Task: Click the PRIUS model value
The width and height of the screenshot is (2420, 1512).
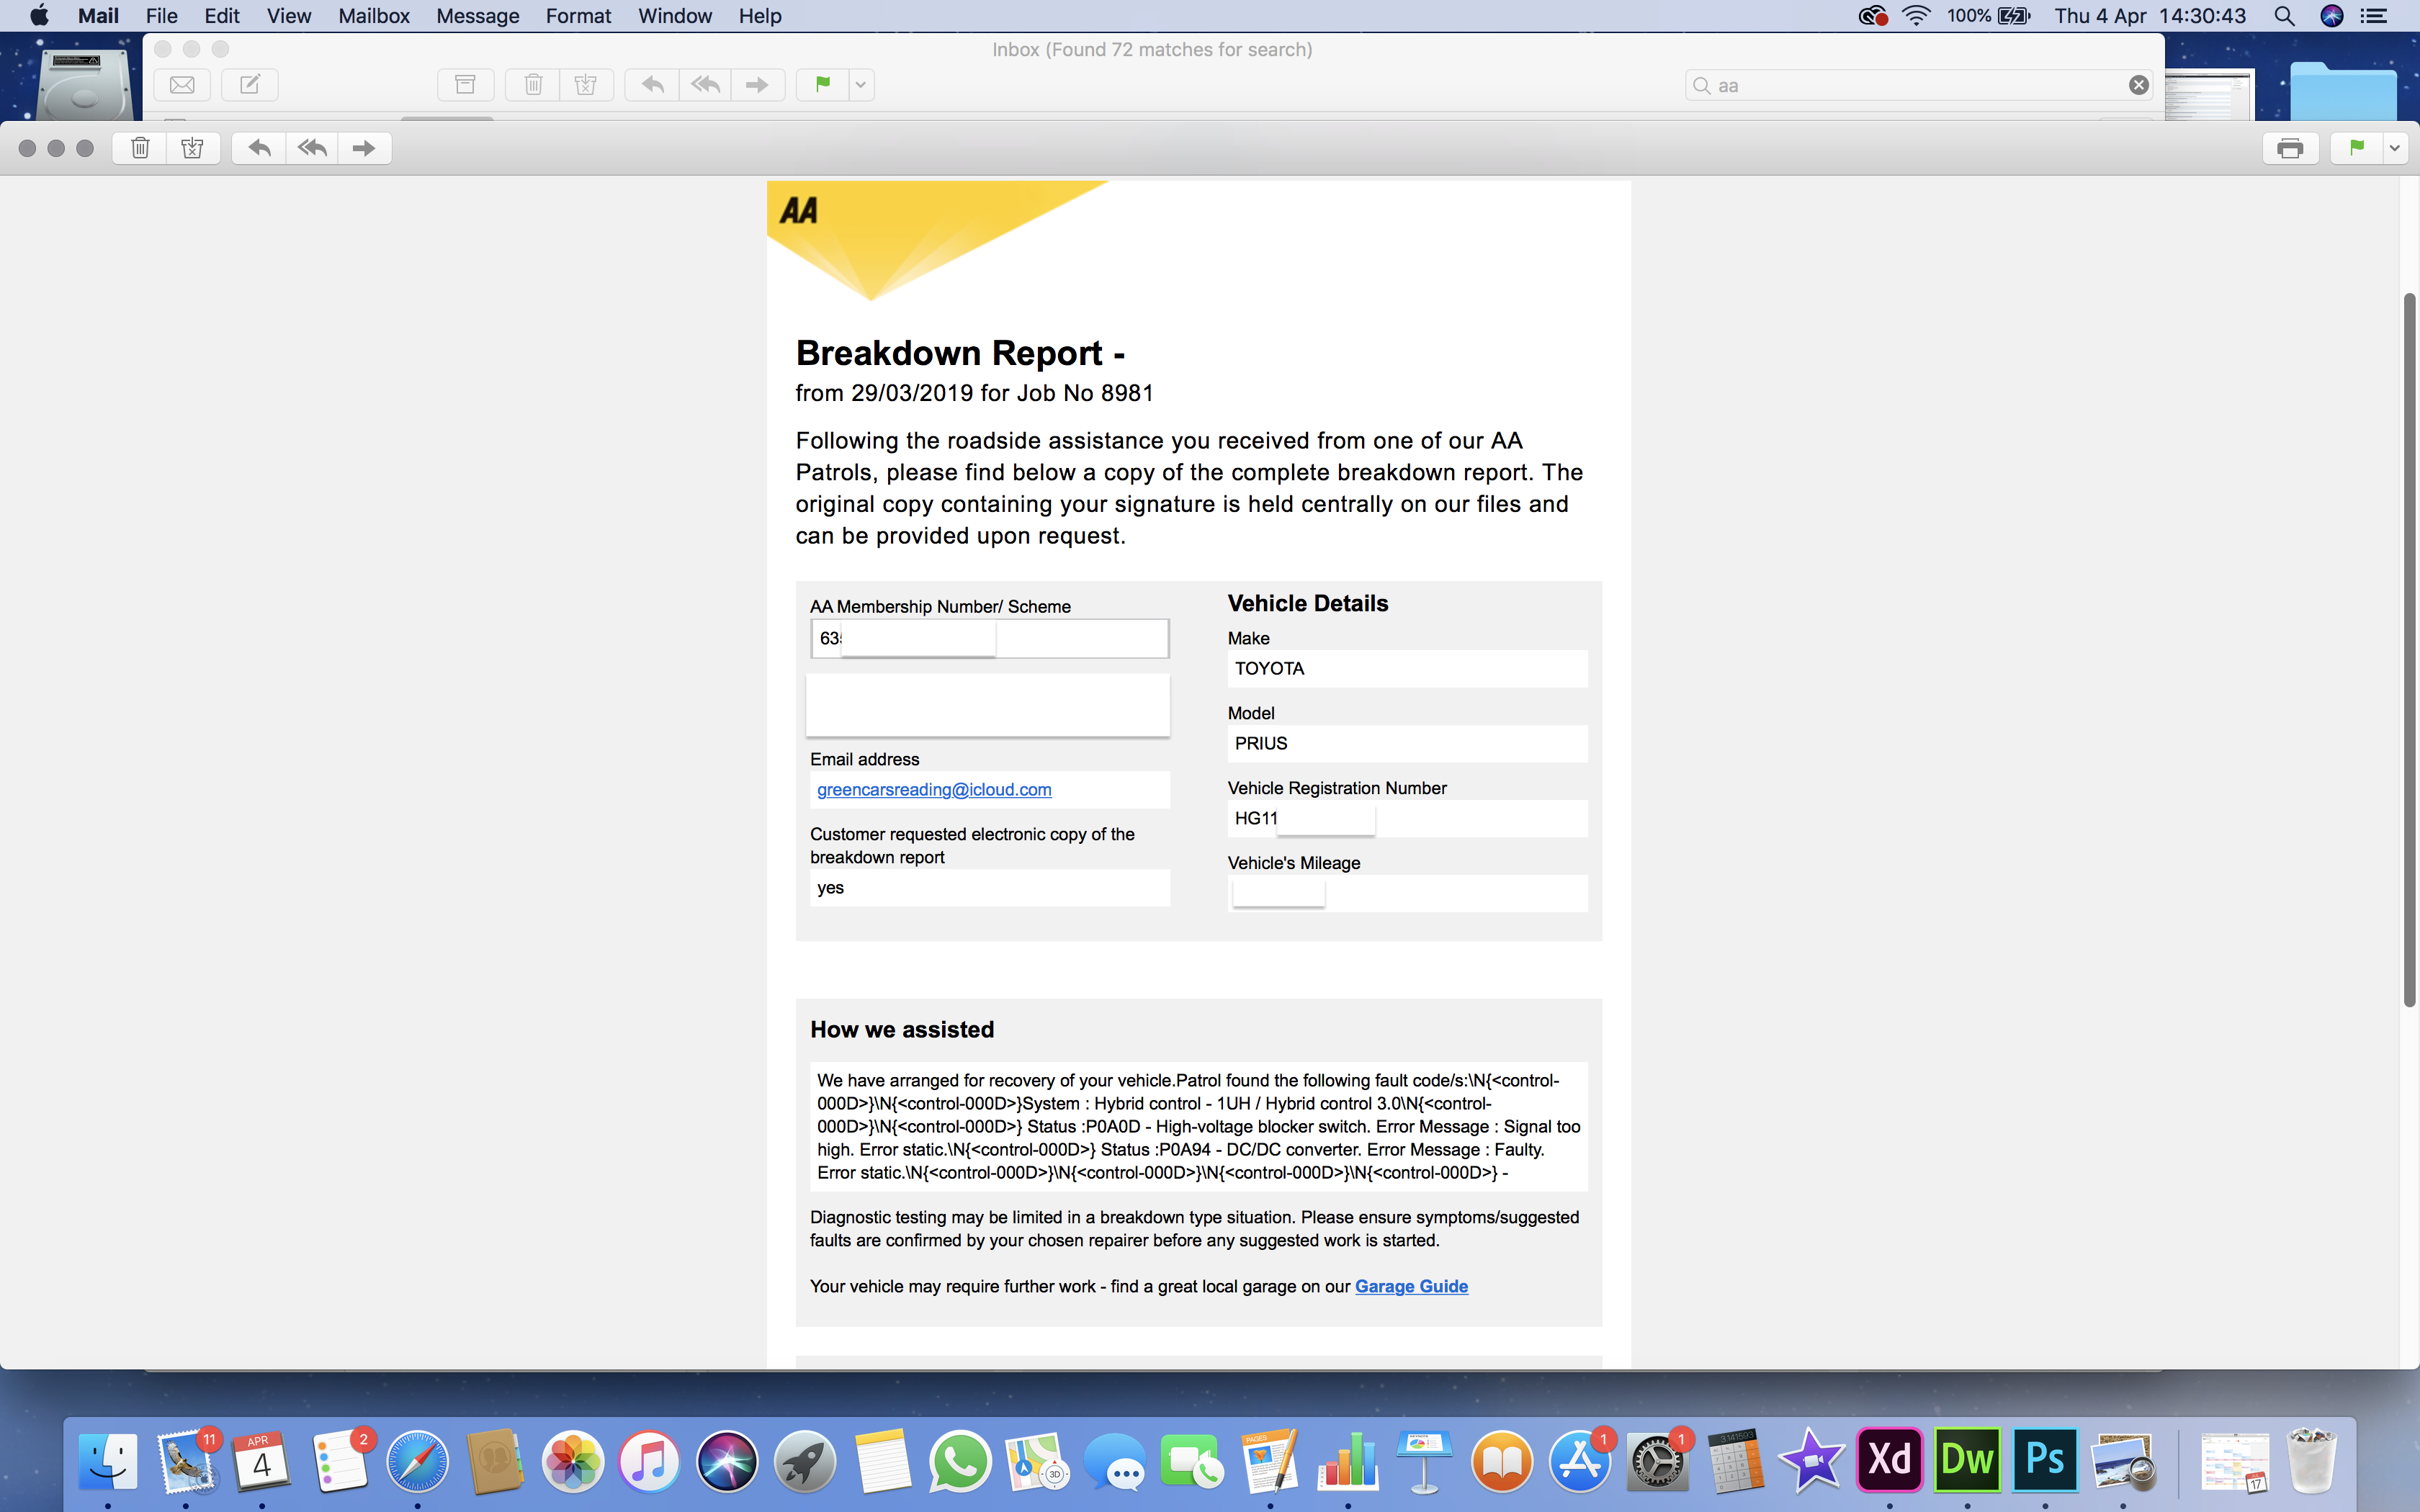Action: [x=1261, y=743]
